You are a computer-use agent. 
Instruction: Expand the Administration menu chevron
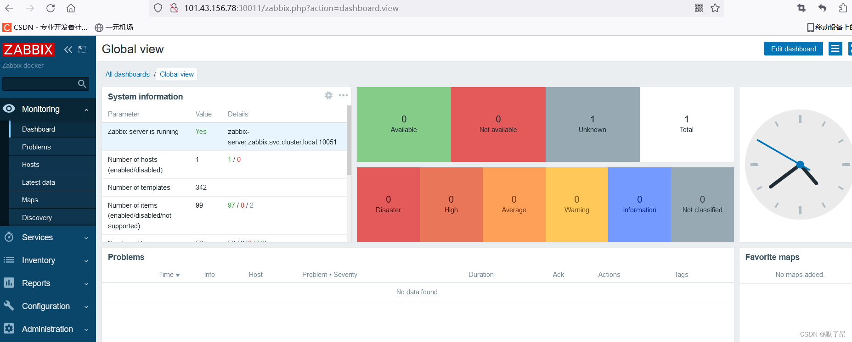click(x=86, y=330)
